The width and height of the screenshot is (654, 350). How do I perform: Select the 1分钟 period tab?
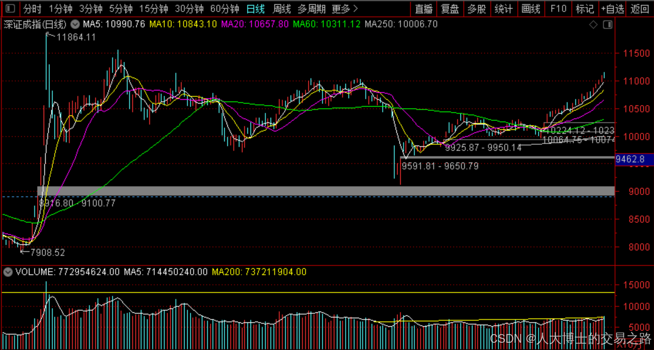pos(60,9)
